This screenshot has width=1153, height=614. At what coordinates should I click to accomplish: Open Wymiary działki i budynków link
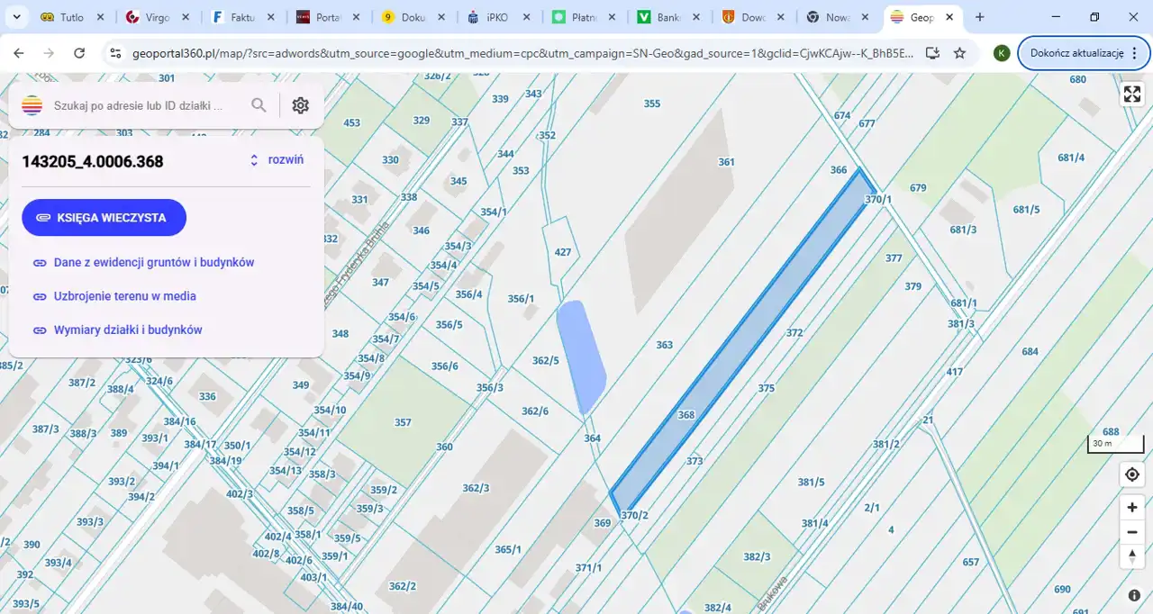tap(127, 330)
